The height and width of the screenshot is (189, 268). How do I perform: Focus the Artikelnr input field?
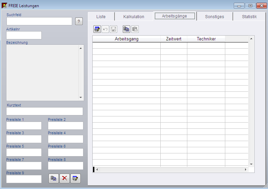click(24, 35)
